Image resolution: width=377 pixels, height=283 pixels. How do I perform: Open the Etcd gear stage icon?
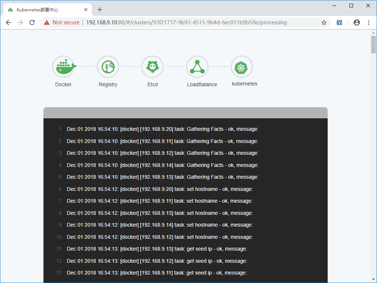(152, 67)
